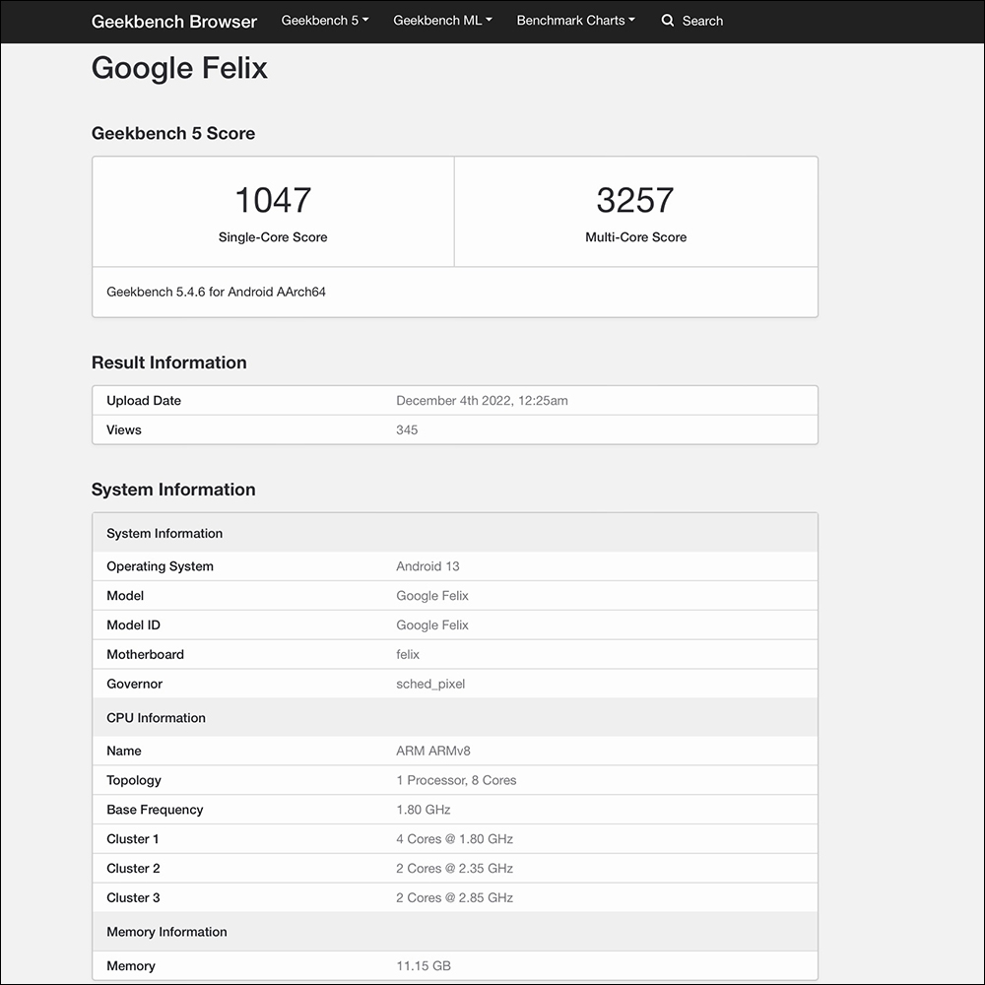Screen dimensions: 985x985
Task: Click the Topology row label
Action: 134,780
